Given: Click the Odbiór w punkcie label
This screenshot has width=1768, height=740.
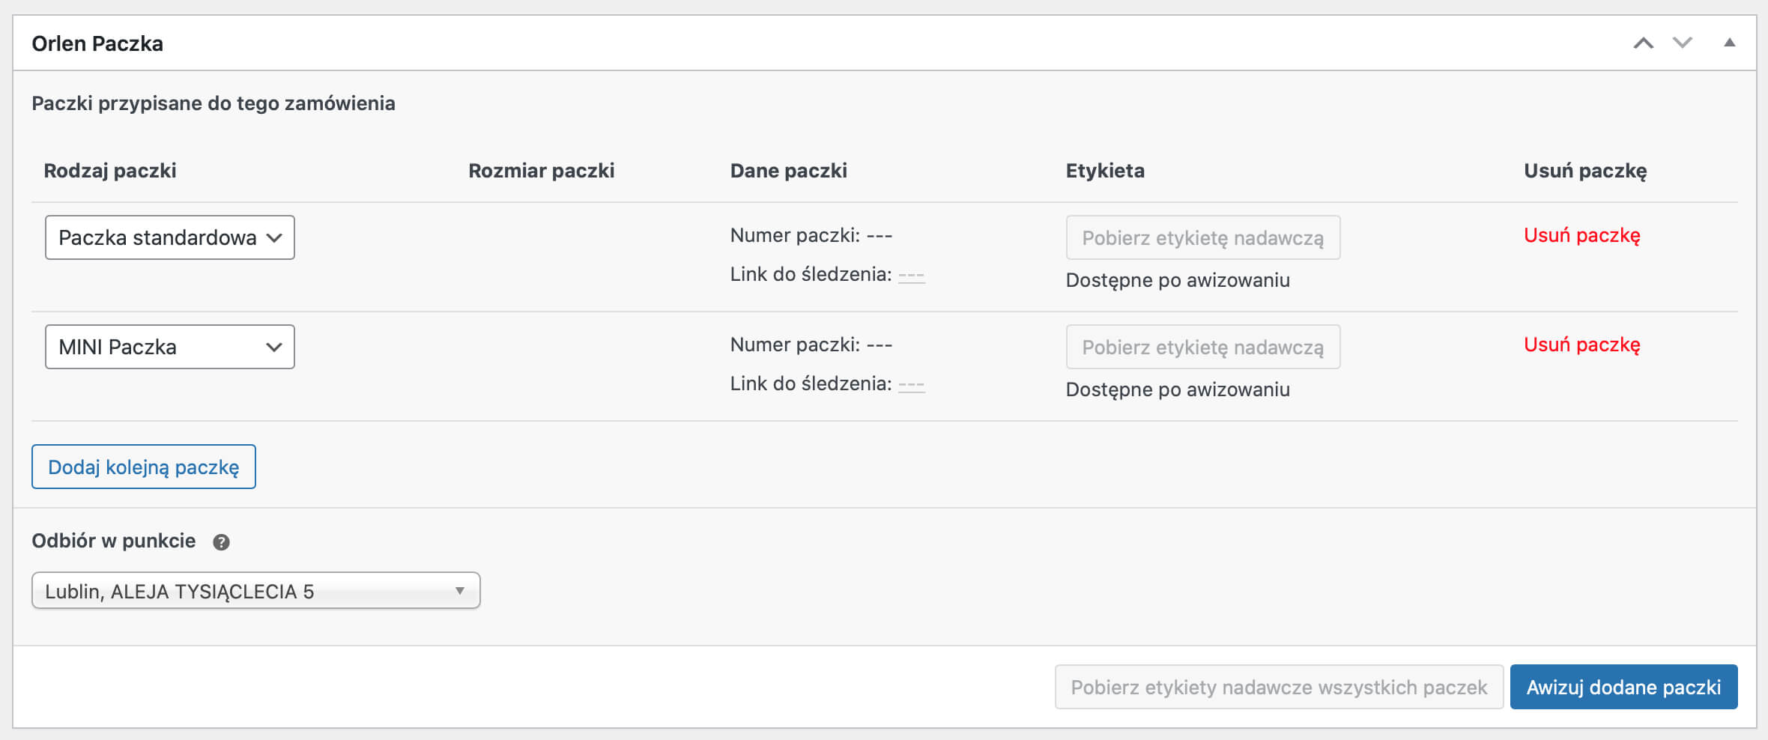Looking at the screenshot, I should click(x=114, y=541).
